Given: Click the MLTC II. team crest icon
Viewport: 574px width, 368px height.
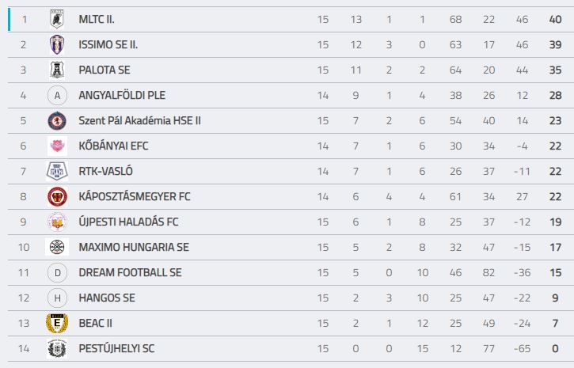Looking at the screenshot, I should coord(57,19).
